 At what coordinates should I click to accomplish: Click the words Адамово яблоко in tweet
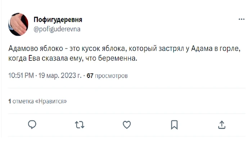(x=36, y=48)
